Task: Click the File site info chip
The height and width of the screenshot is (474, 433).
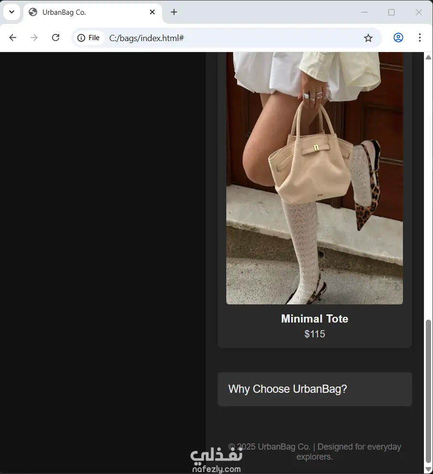Action: [x=88, y=38]
